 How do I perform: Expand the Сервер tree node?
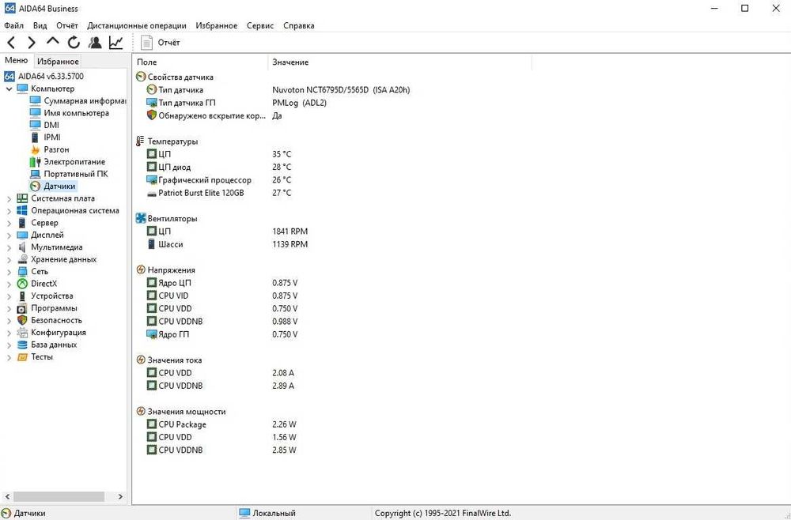coord(9,223)
